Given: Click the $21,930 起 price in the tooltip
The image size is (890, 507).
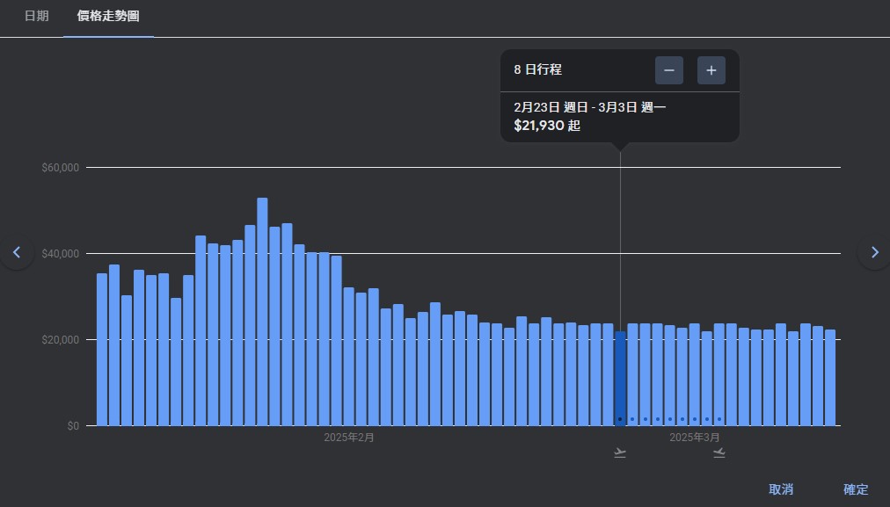Looking at the screenshot, I should (547, 126).
